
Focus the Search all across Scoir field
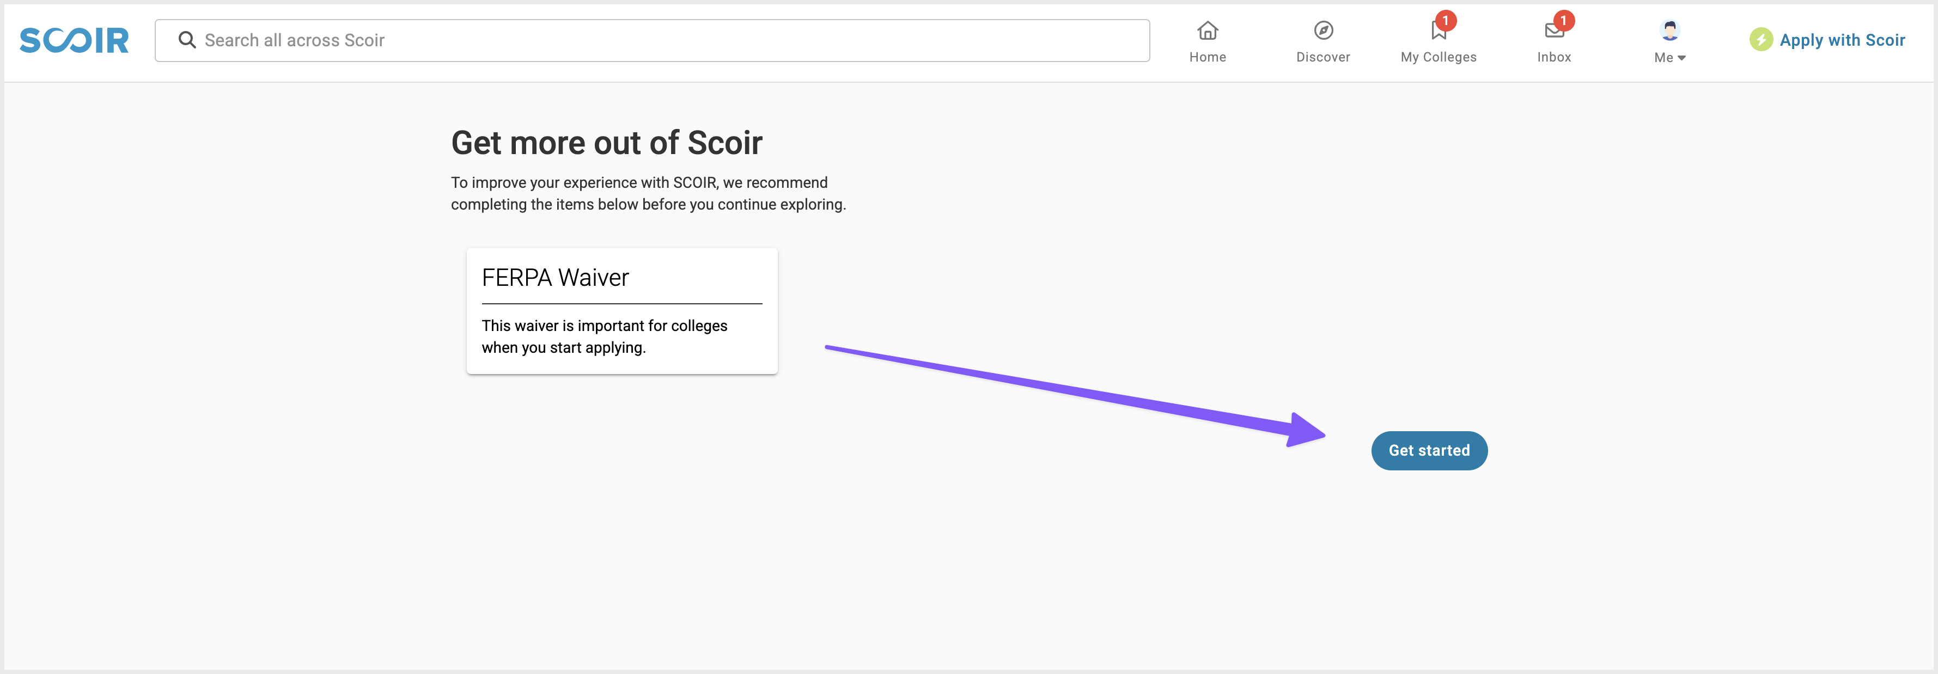tap(651, 41)
